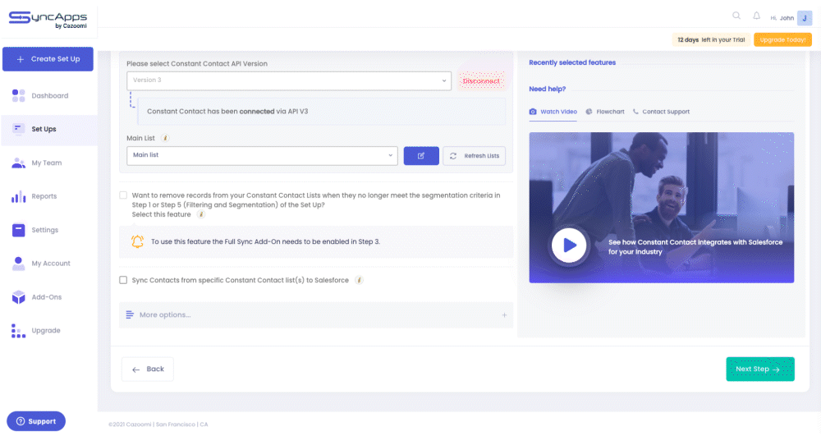Click the video thumbnail image
This screenshot has height=445, width=821.
coord(661,208)
